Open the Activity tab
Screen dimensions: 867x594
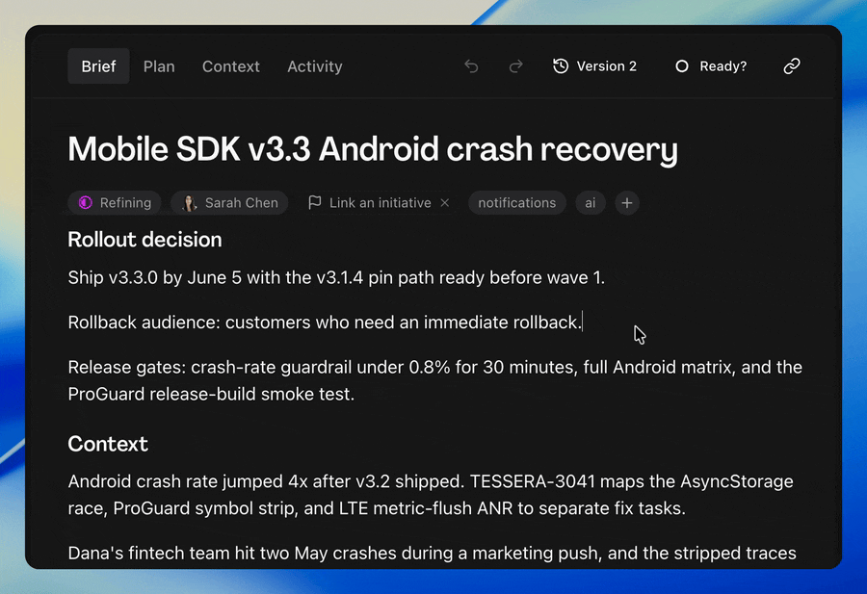pyautogui.click(x=315, y=66)
